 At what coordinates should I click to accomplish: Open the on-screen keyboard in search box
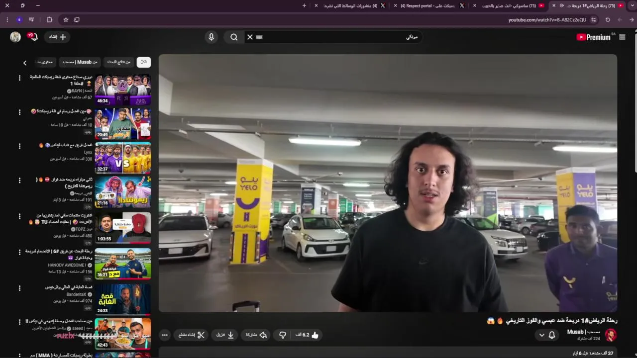[x=259, y=37]
